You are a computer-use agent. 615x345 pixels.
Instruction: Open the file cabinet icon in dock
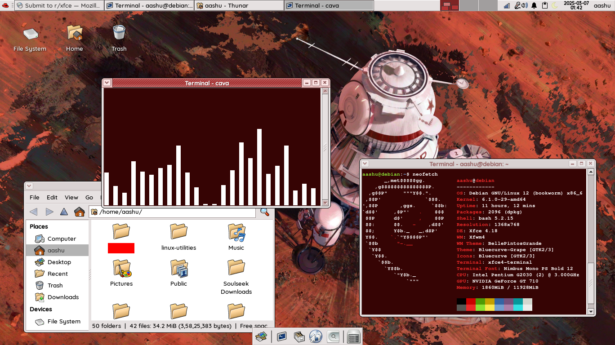pos(299,336)
